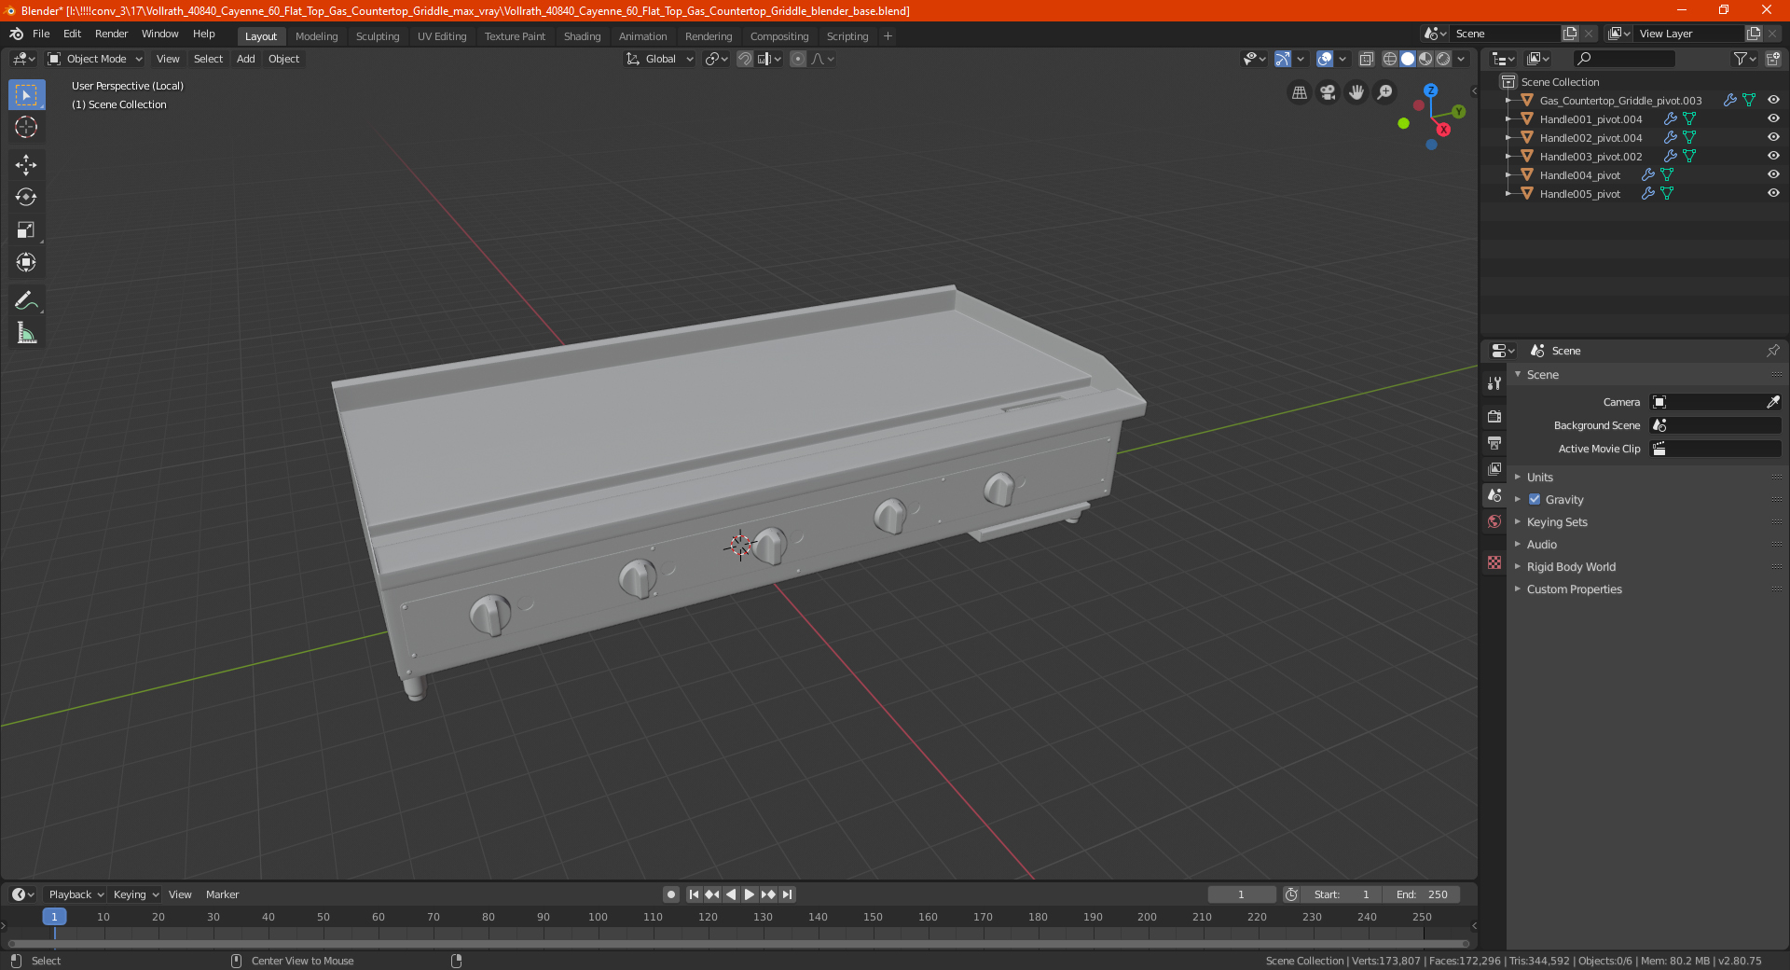Toggle auto keying record button
Screen dimensions: 1790x970
[x=670, y=894]
